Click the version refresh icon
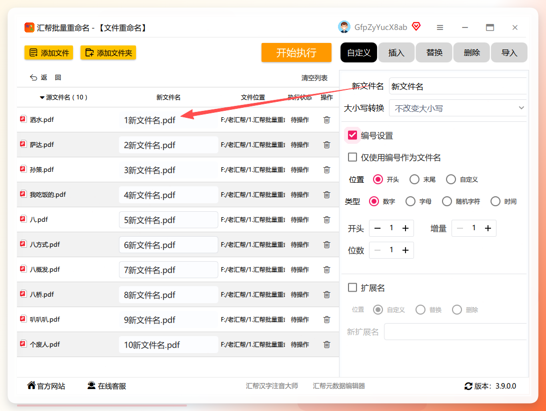The image size is (546, 411). click(468, 386)
